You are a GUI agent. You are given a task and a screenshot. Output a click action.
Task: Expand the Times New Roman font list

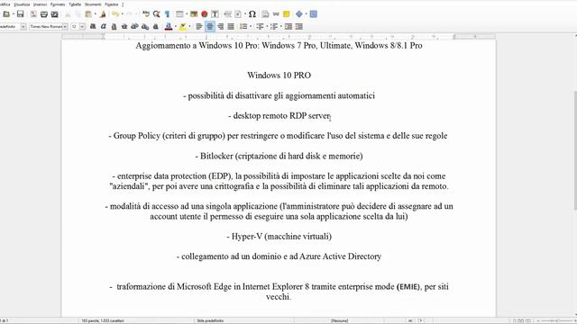[65, 26]
